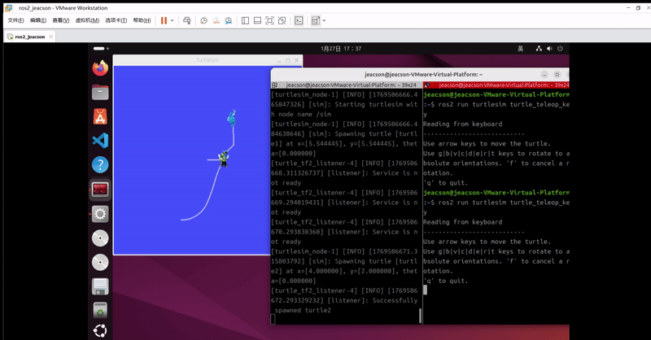Take a snapshot using the VMware snapshot icon

[205, 20]
